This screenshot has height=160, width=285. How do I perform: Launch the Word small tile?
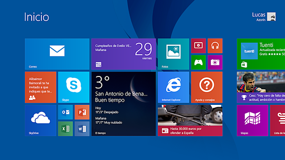pos(82,129)
